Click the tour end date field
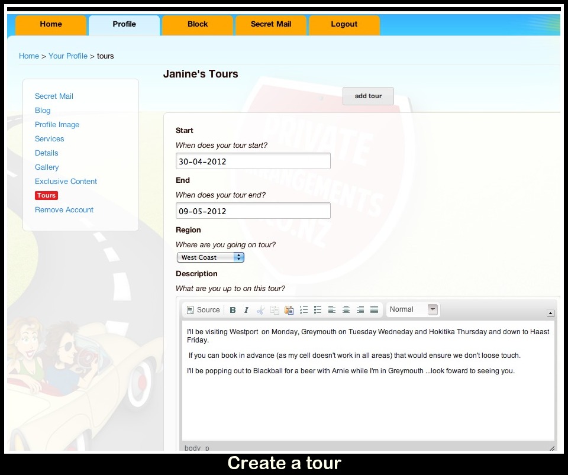The height and width of the screenshot is (475, 568). click(253, 211)
